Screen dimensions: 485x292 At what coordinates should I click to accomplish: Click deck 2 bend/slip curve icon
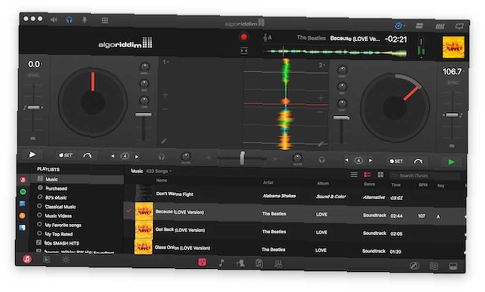(418, 161)
